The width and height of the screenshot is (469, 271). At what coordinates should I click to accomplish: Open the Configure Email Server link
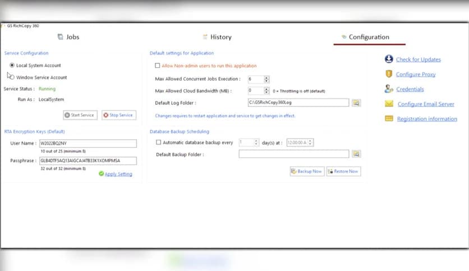click(x=426, y=104)
